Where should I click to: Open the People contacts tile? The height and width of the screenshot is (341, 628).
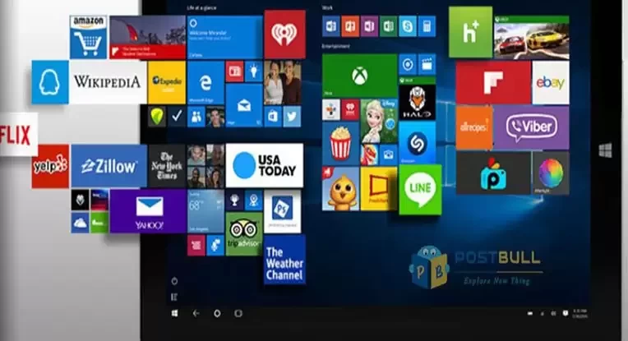[196, 117]
